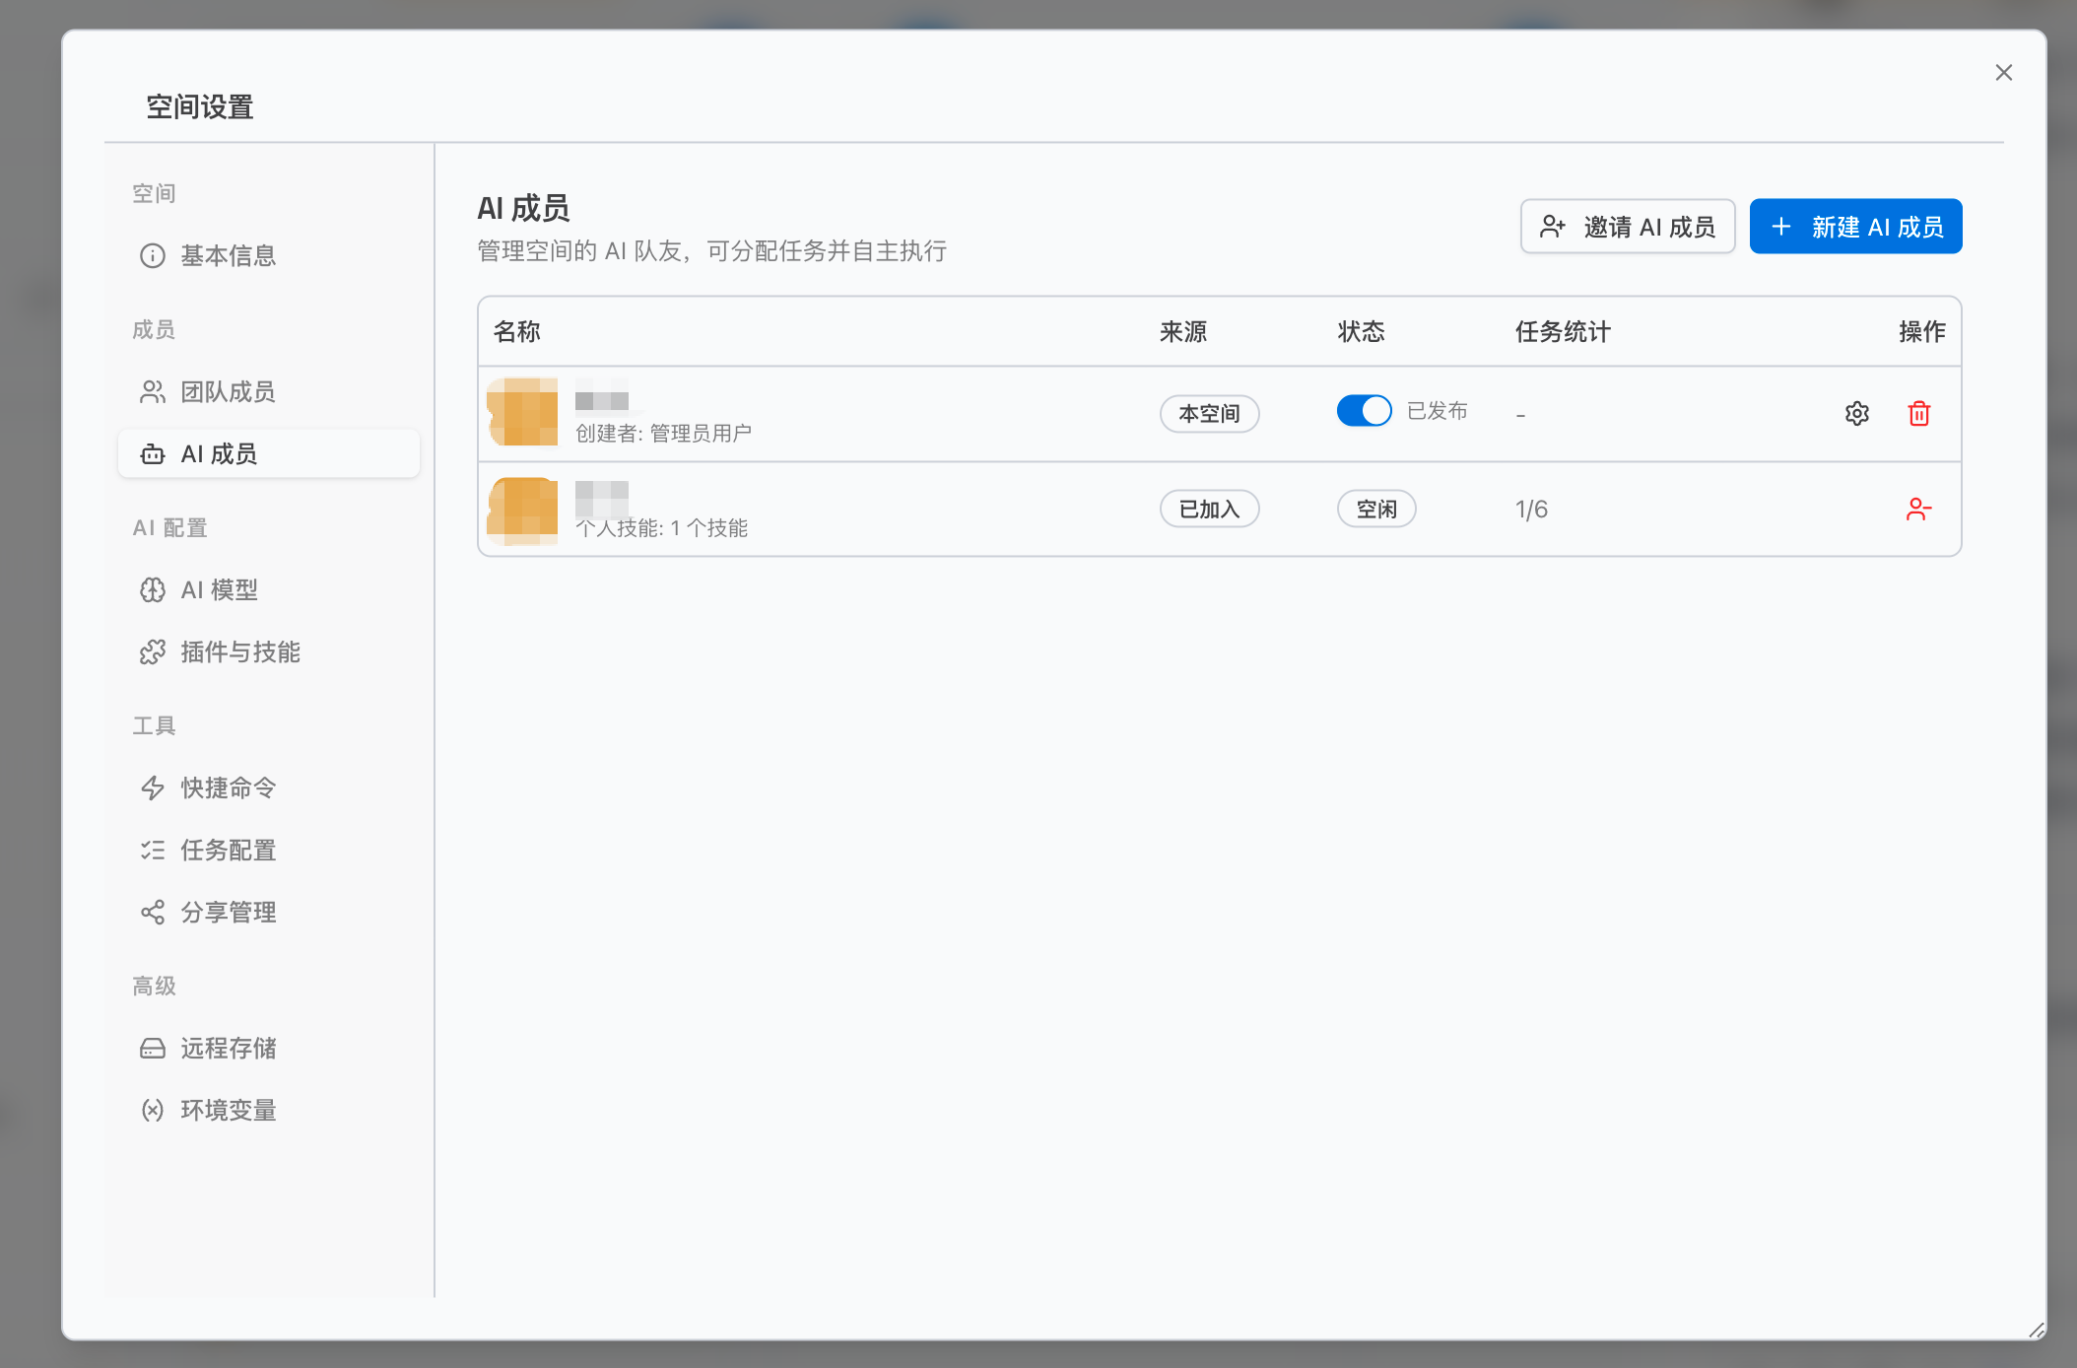The image size is (2077, 1368).
Task: Click the 1/6 task statistics value
Action: (1531, 509)
